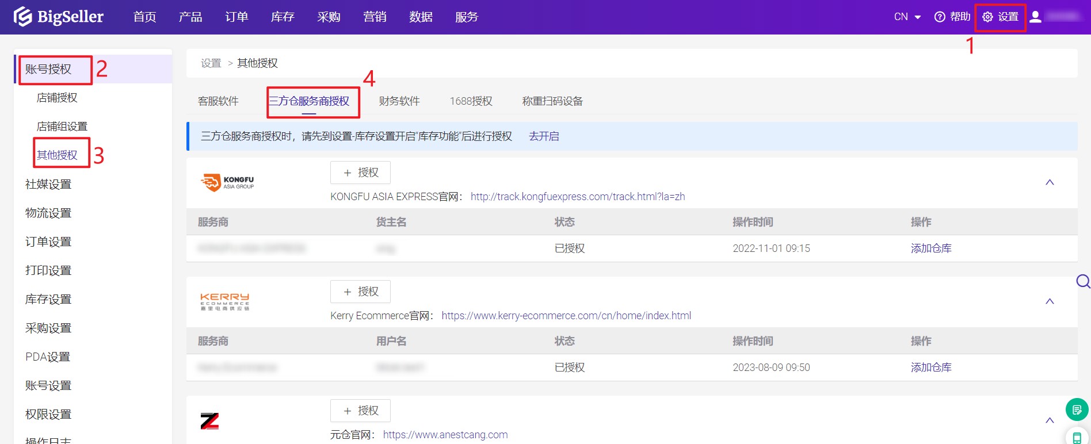The image size is (1091, 444).
Task: Click 添加仓库 in the Kerry Ecommerce row
Action: (931, 368)
